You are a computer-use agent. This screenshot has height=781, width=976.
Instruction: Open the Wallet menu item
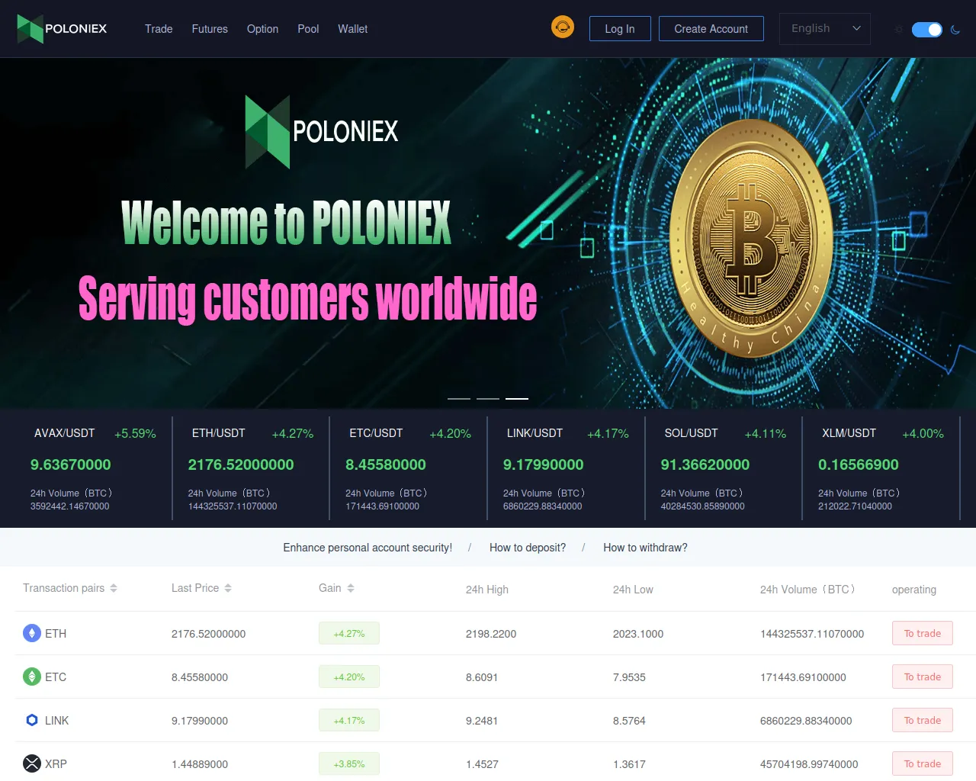(353, 29)
